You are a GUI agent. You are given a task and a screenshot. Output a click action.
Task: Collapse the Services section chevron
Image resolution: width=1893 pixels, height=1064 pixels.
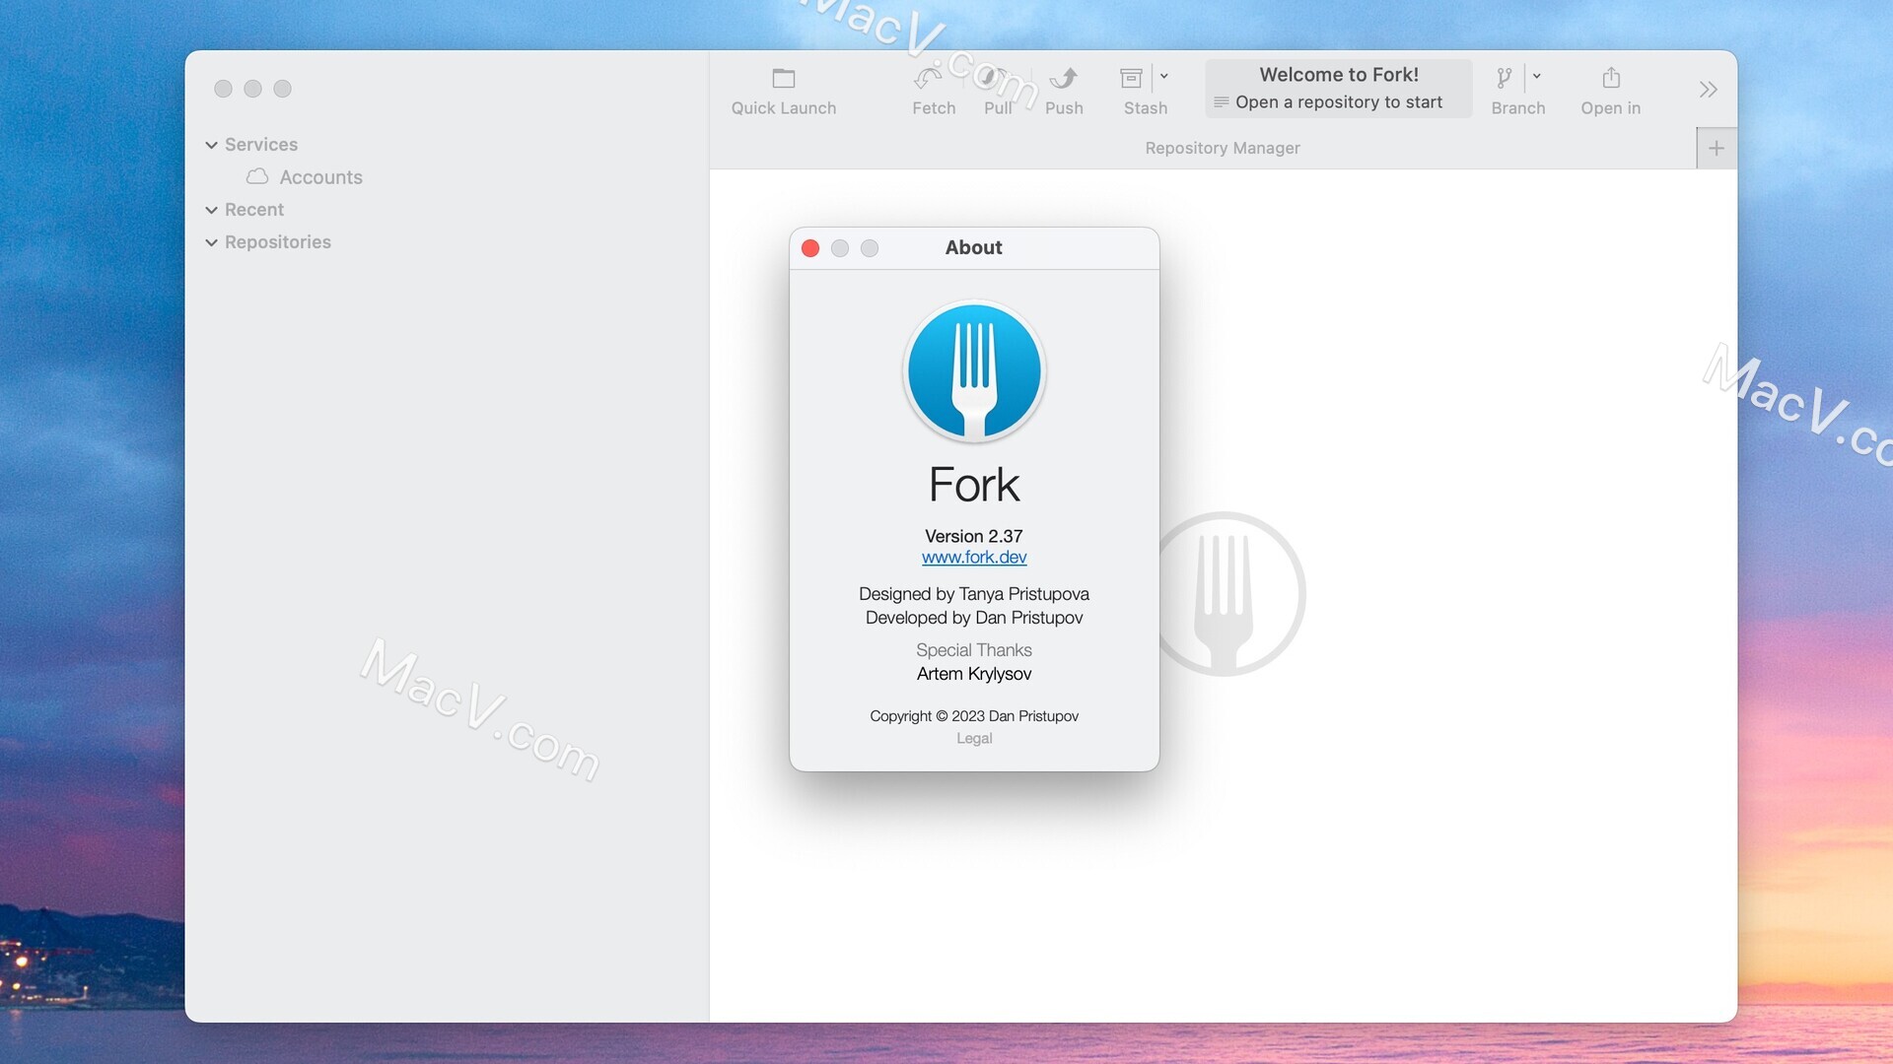(211, 145)
